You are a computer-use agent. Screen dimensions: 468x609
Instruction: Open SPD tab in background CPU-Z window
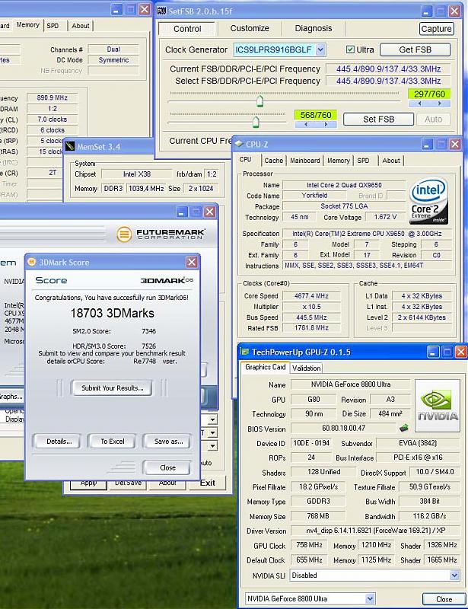coord(53,26)
